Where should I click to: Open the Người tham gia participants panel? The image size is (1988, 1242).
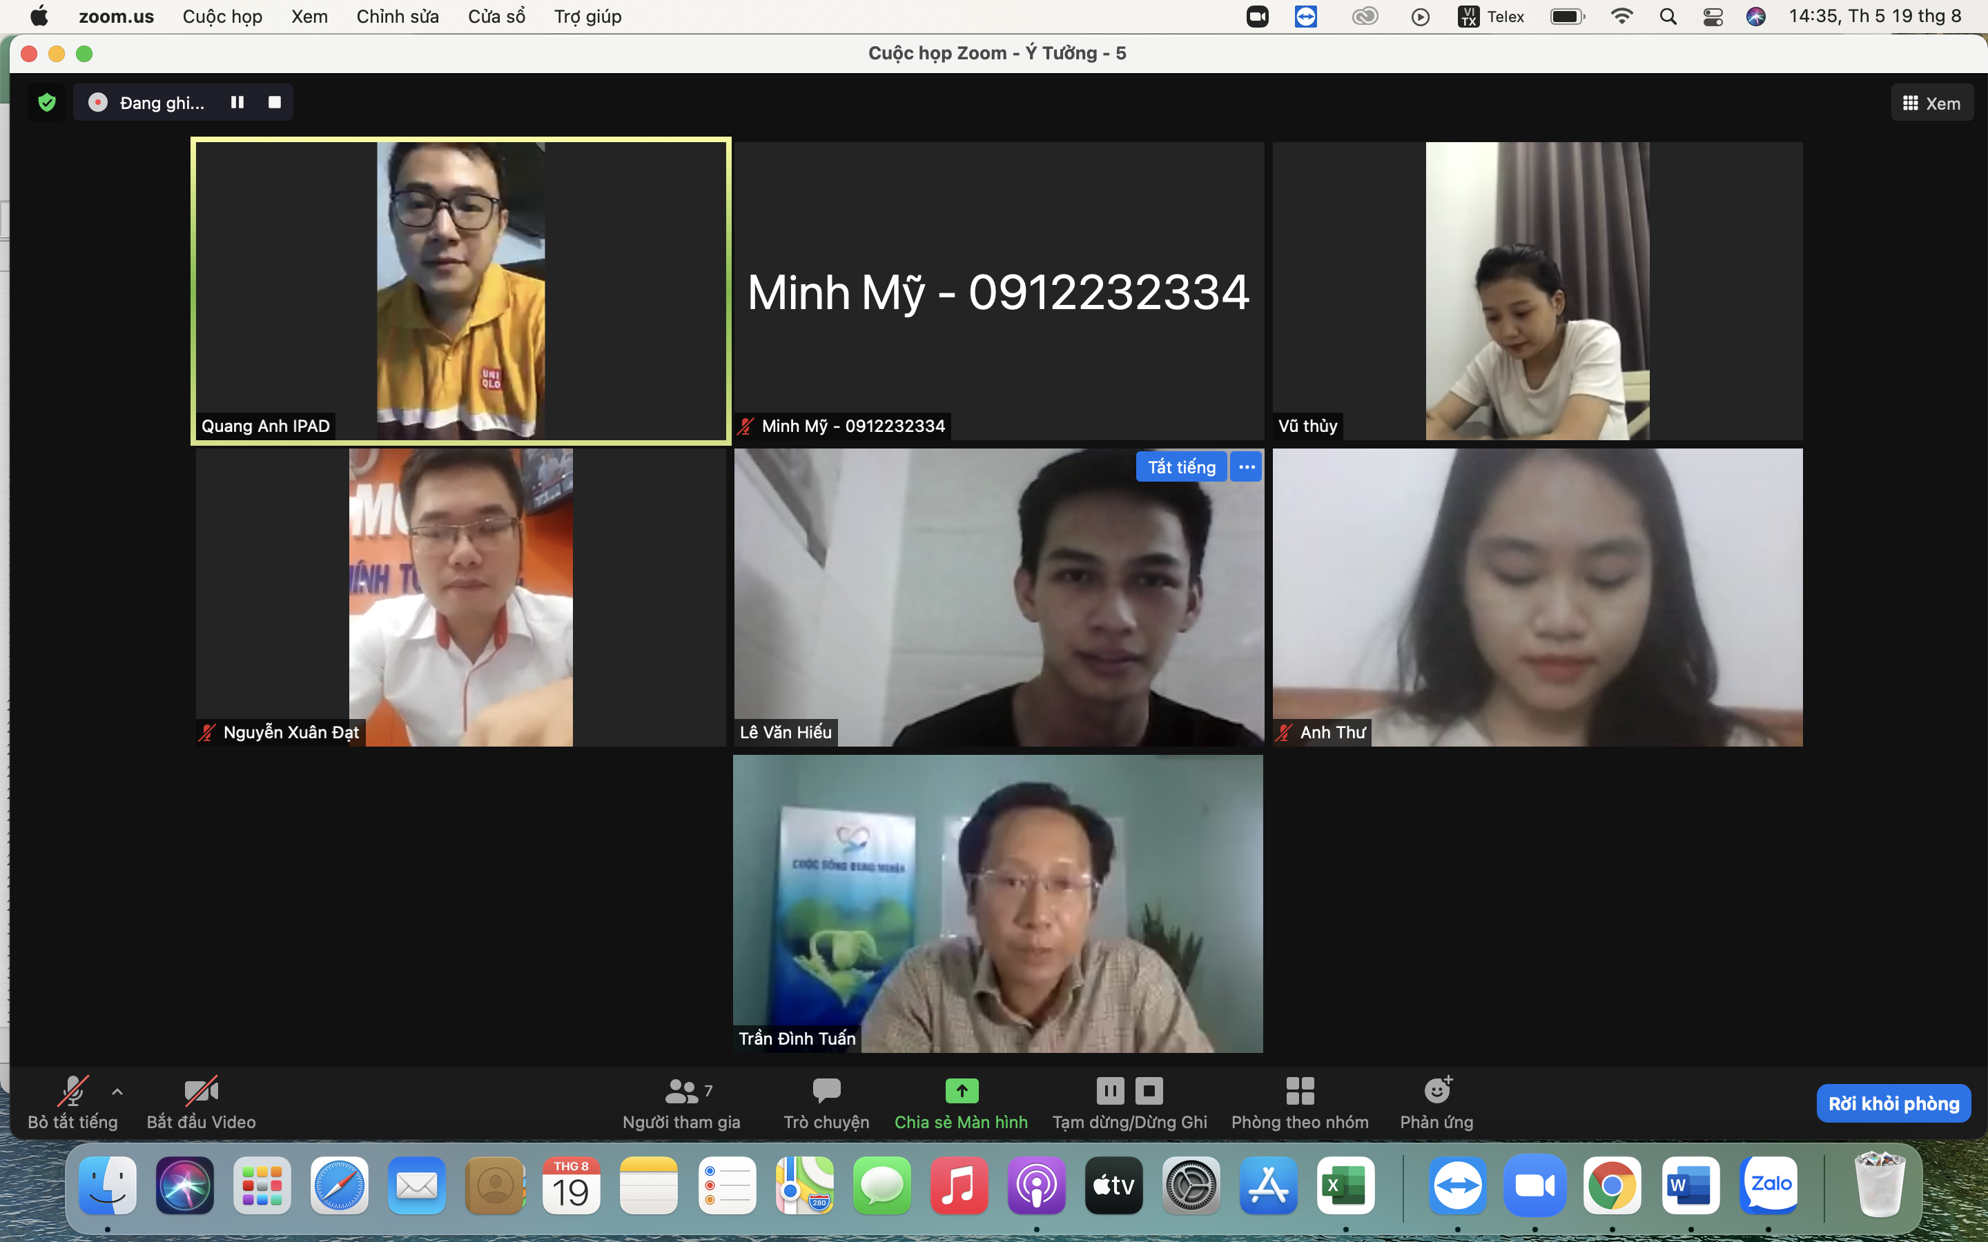(x=681, y=1103)
